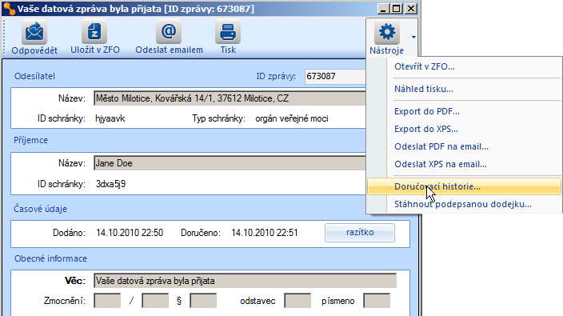
Task: Click the Nástroje gear icon
Action: [387, 32]
